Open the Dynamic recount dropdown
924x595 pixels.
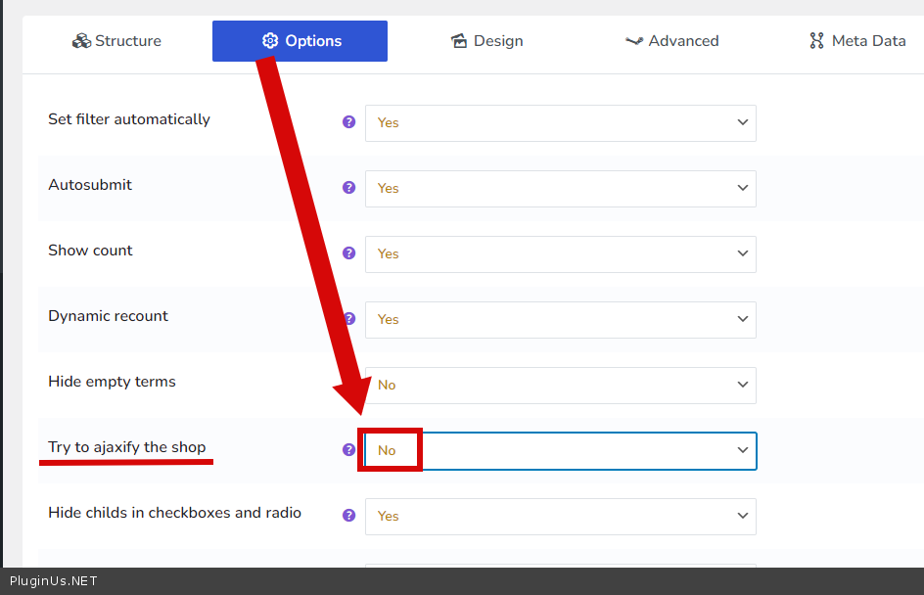click(560, 320)
